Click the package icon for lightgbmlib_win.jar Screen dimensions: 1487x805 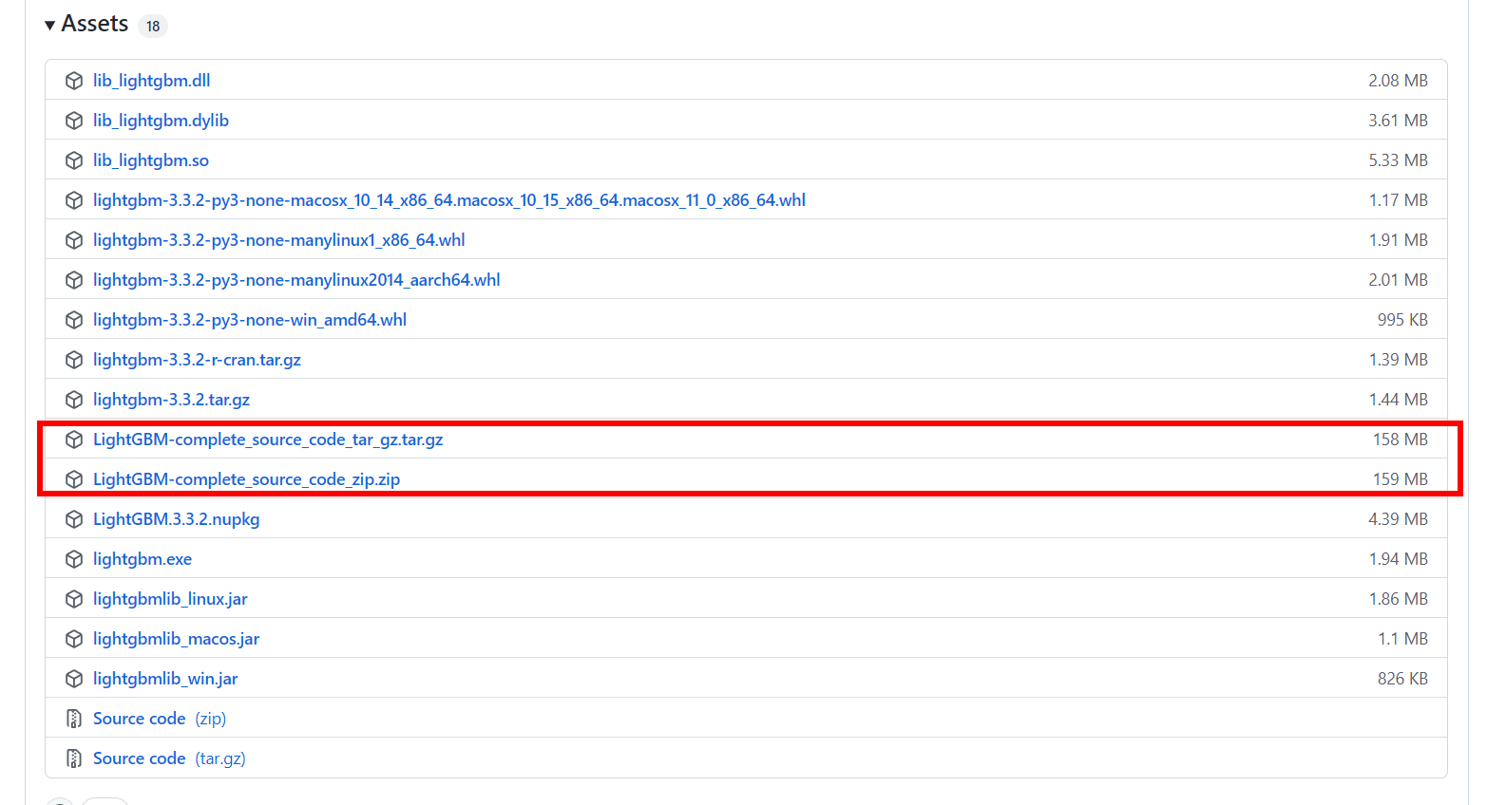(74, 679)
